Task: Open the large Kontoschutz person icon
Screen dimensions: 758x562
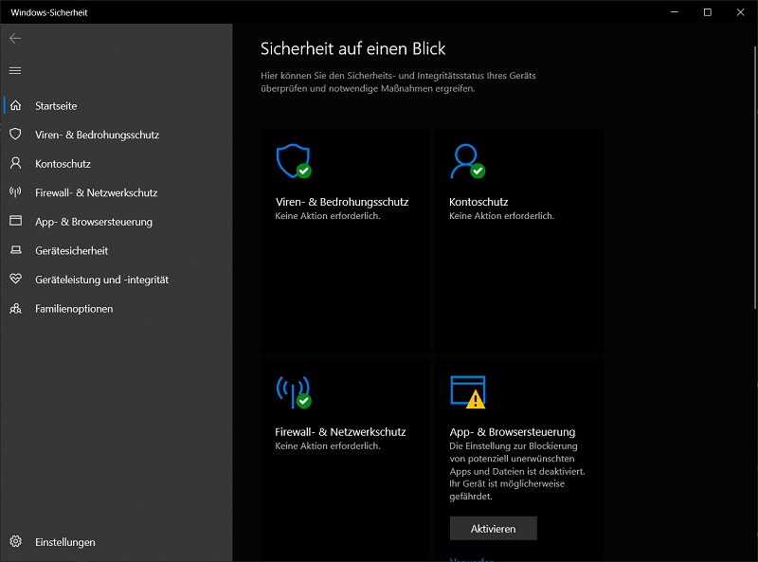Action: [467, 161]
